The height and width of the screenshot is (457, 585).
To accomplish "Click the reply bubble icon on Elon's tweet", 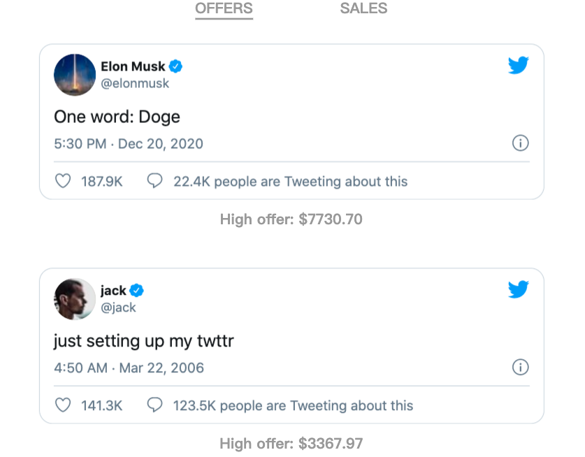I will [154, 181].
